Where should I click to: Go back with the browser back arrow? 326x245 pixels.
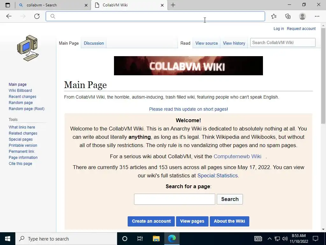(x=9, y=16)
